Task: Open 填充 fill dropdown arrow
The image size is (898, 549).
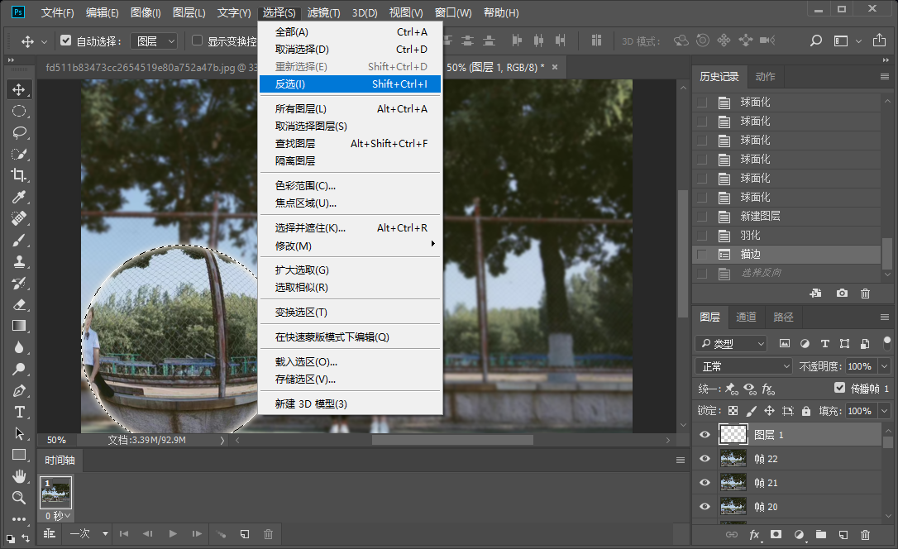Action: coord(885,411)
